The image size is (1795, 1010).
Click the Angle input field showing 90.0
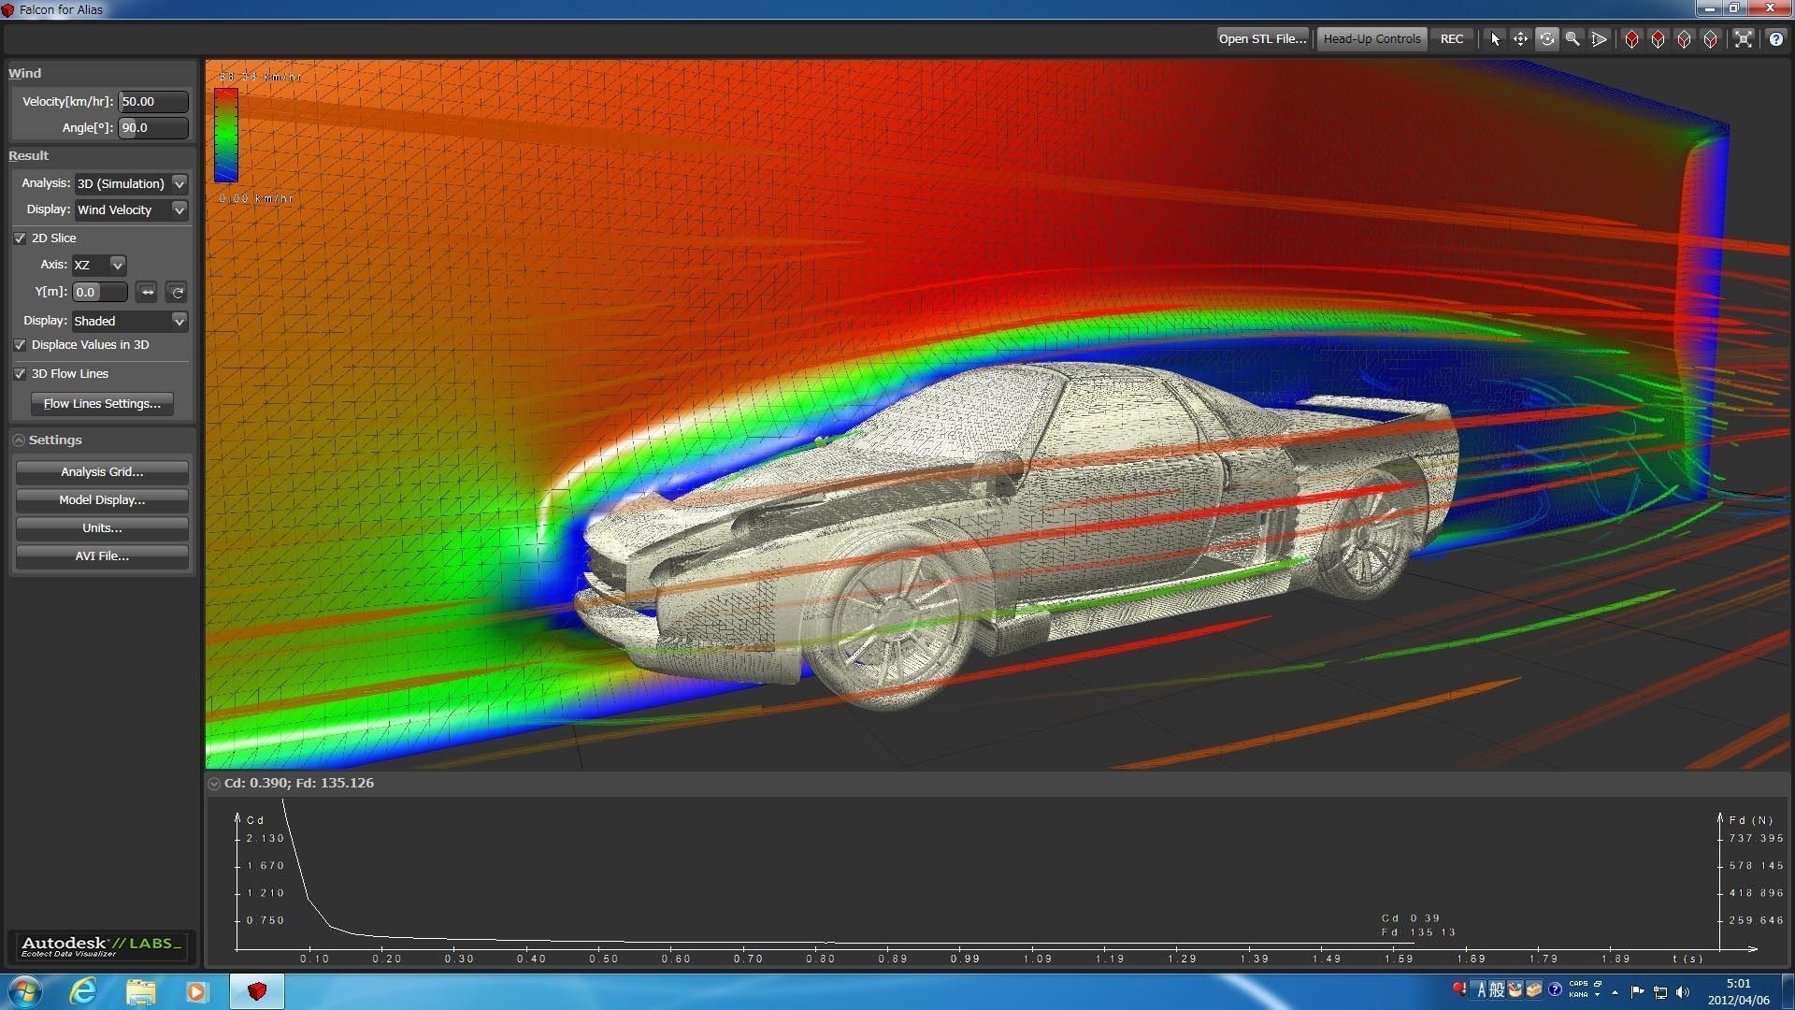(153, 128)
